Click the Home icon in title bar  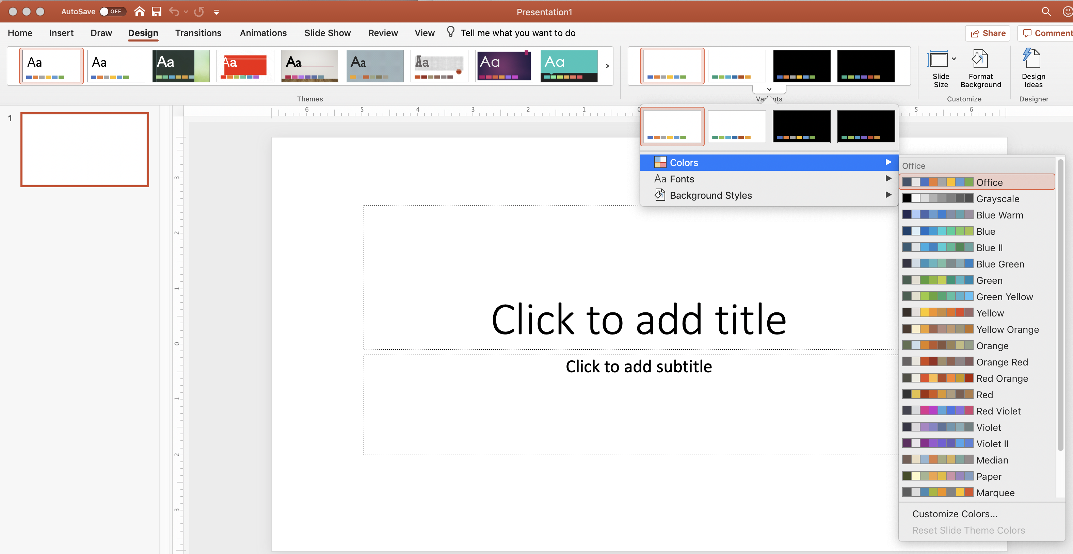click(x=140, y=12)
